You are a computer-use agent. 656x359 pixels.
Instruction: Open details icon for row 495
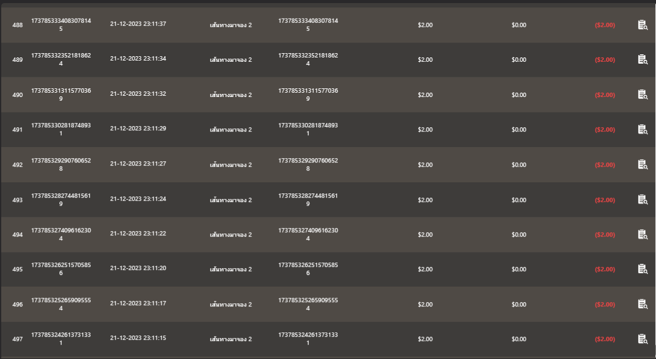[642, 269]
